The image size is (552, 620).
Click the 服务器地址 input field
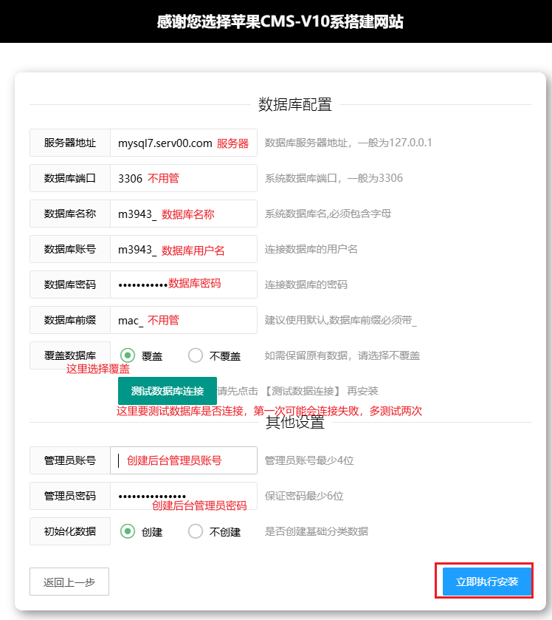184,143
